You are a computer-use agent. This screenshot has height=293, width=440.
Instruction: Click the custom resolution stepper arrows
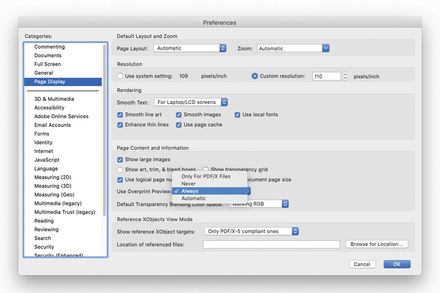pos(345,76)
